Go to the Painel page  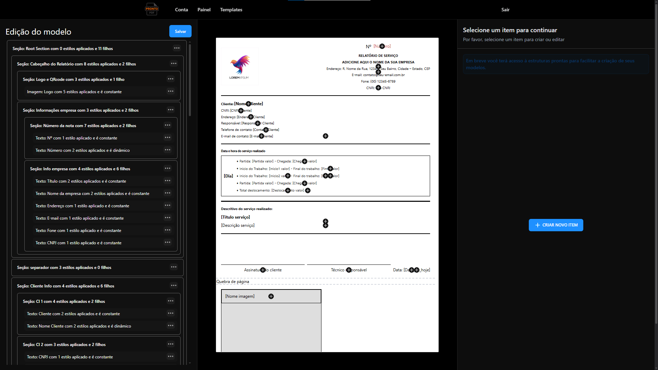coord(204,10)
